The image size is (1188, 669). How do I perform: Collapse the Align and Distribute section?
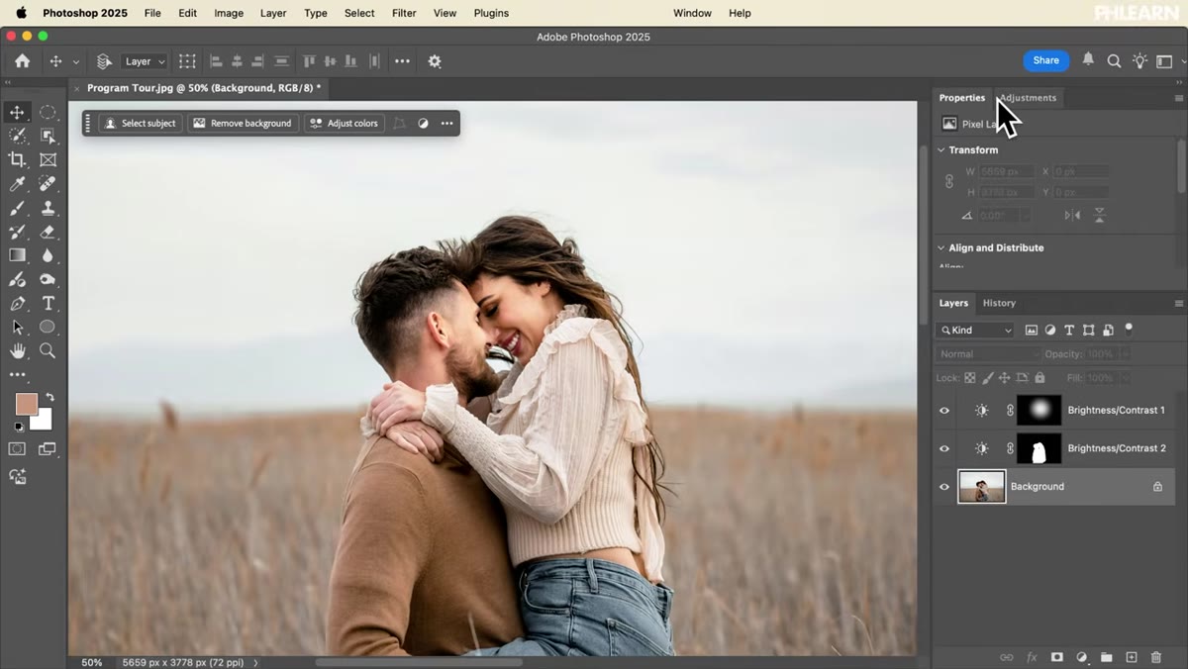click(x=941, y=248)
